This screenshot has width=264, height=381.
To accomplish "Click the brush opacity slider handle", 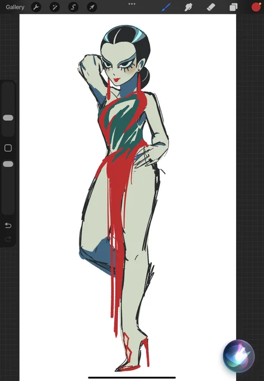I will (8, 164).
